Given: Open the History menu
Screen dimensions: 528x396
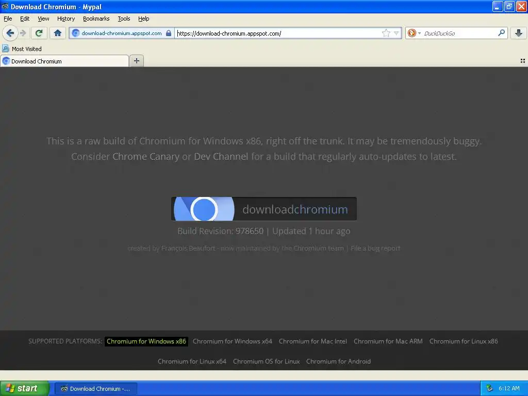Looking at the screenshot, I should coord(66,19).
